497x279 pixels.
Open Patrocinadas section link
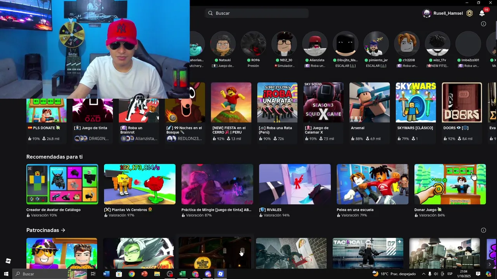click(46, 230)
